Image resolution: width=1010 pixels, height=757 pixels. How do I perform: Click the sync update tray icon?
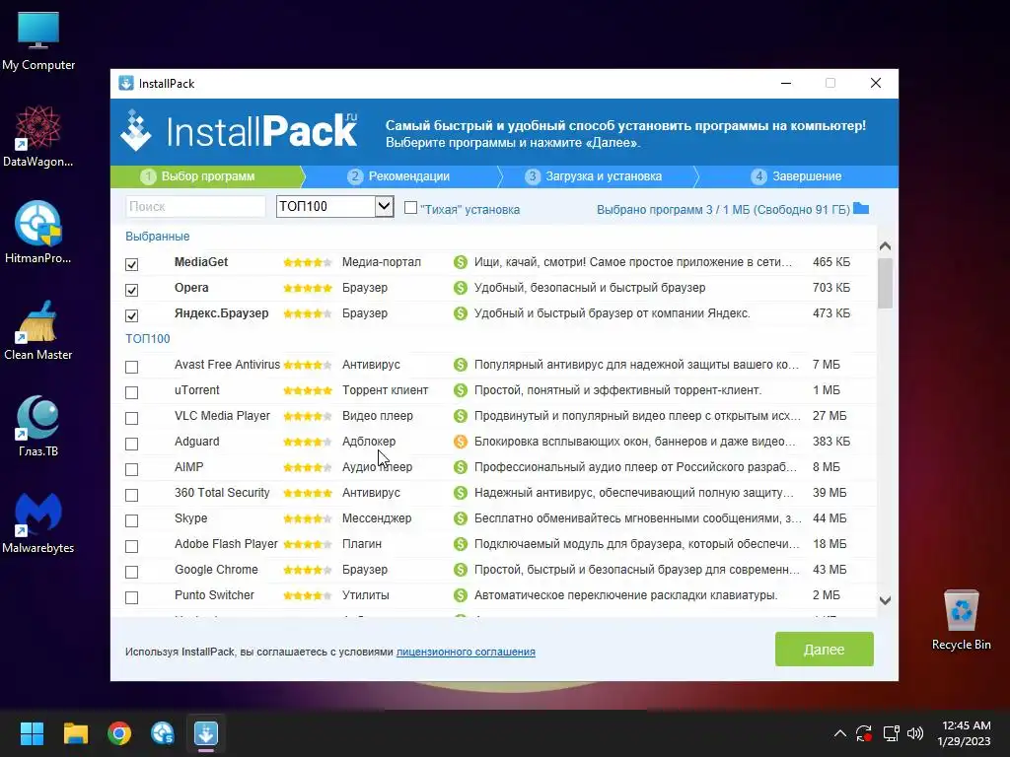tap(864, 733)
